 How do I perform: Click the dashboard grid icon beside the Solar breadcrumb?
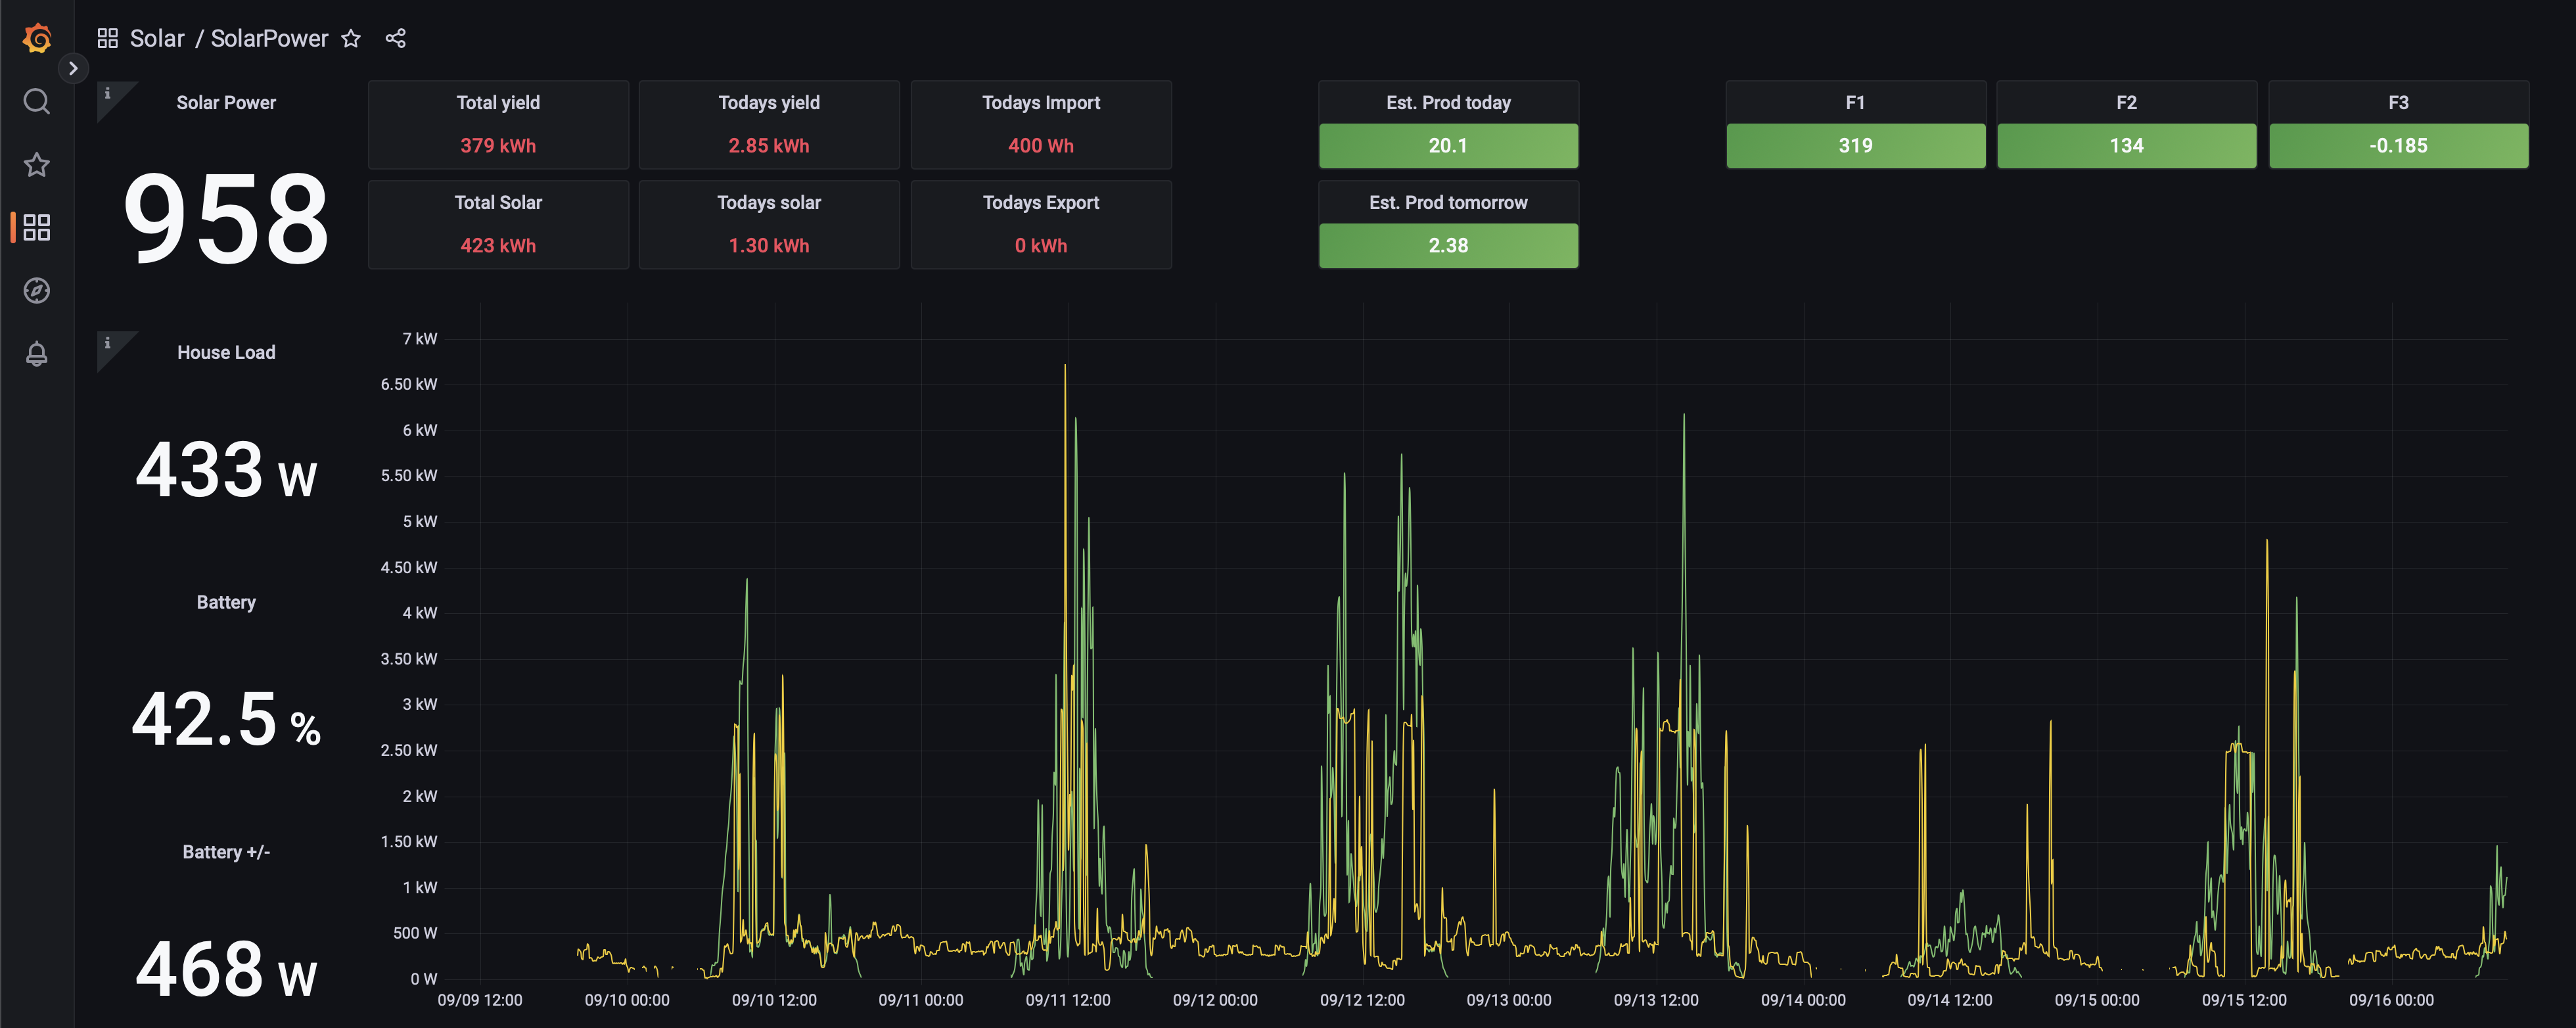[x=108, y=38]
